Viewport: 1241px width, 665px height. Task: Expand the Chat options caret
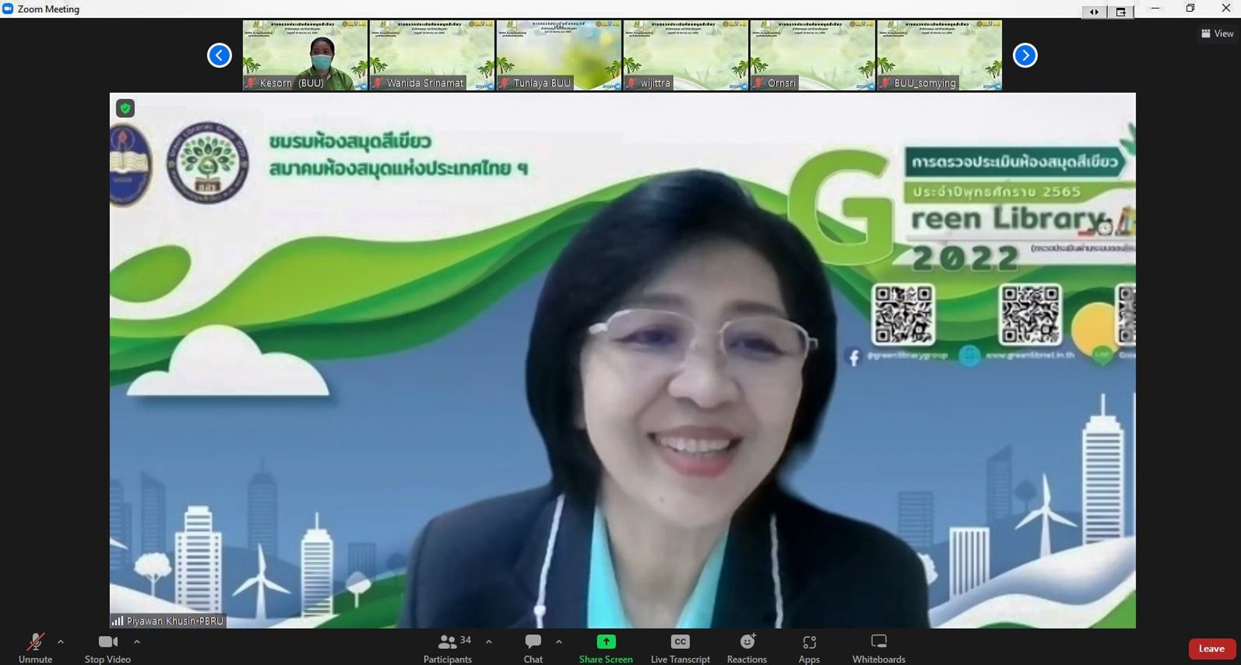coord(559,642)
